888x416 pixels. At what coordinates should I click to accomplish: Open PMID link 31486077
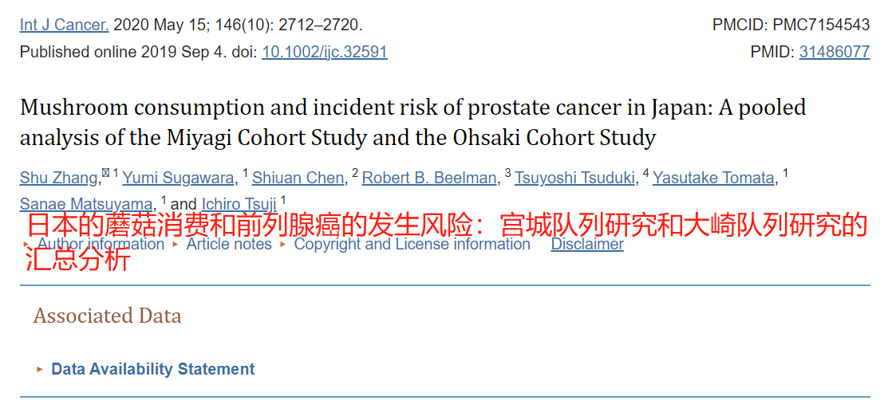[x=834, y=52]
